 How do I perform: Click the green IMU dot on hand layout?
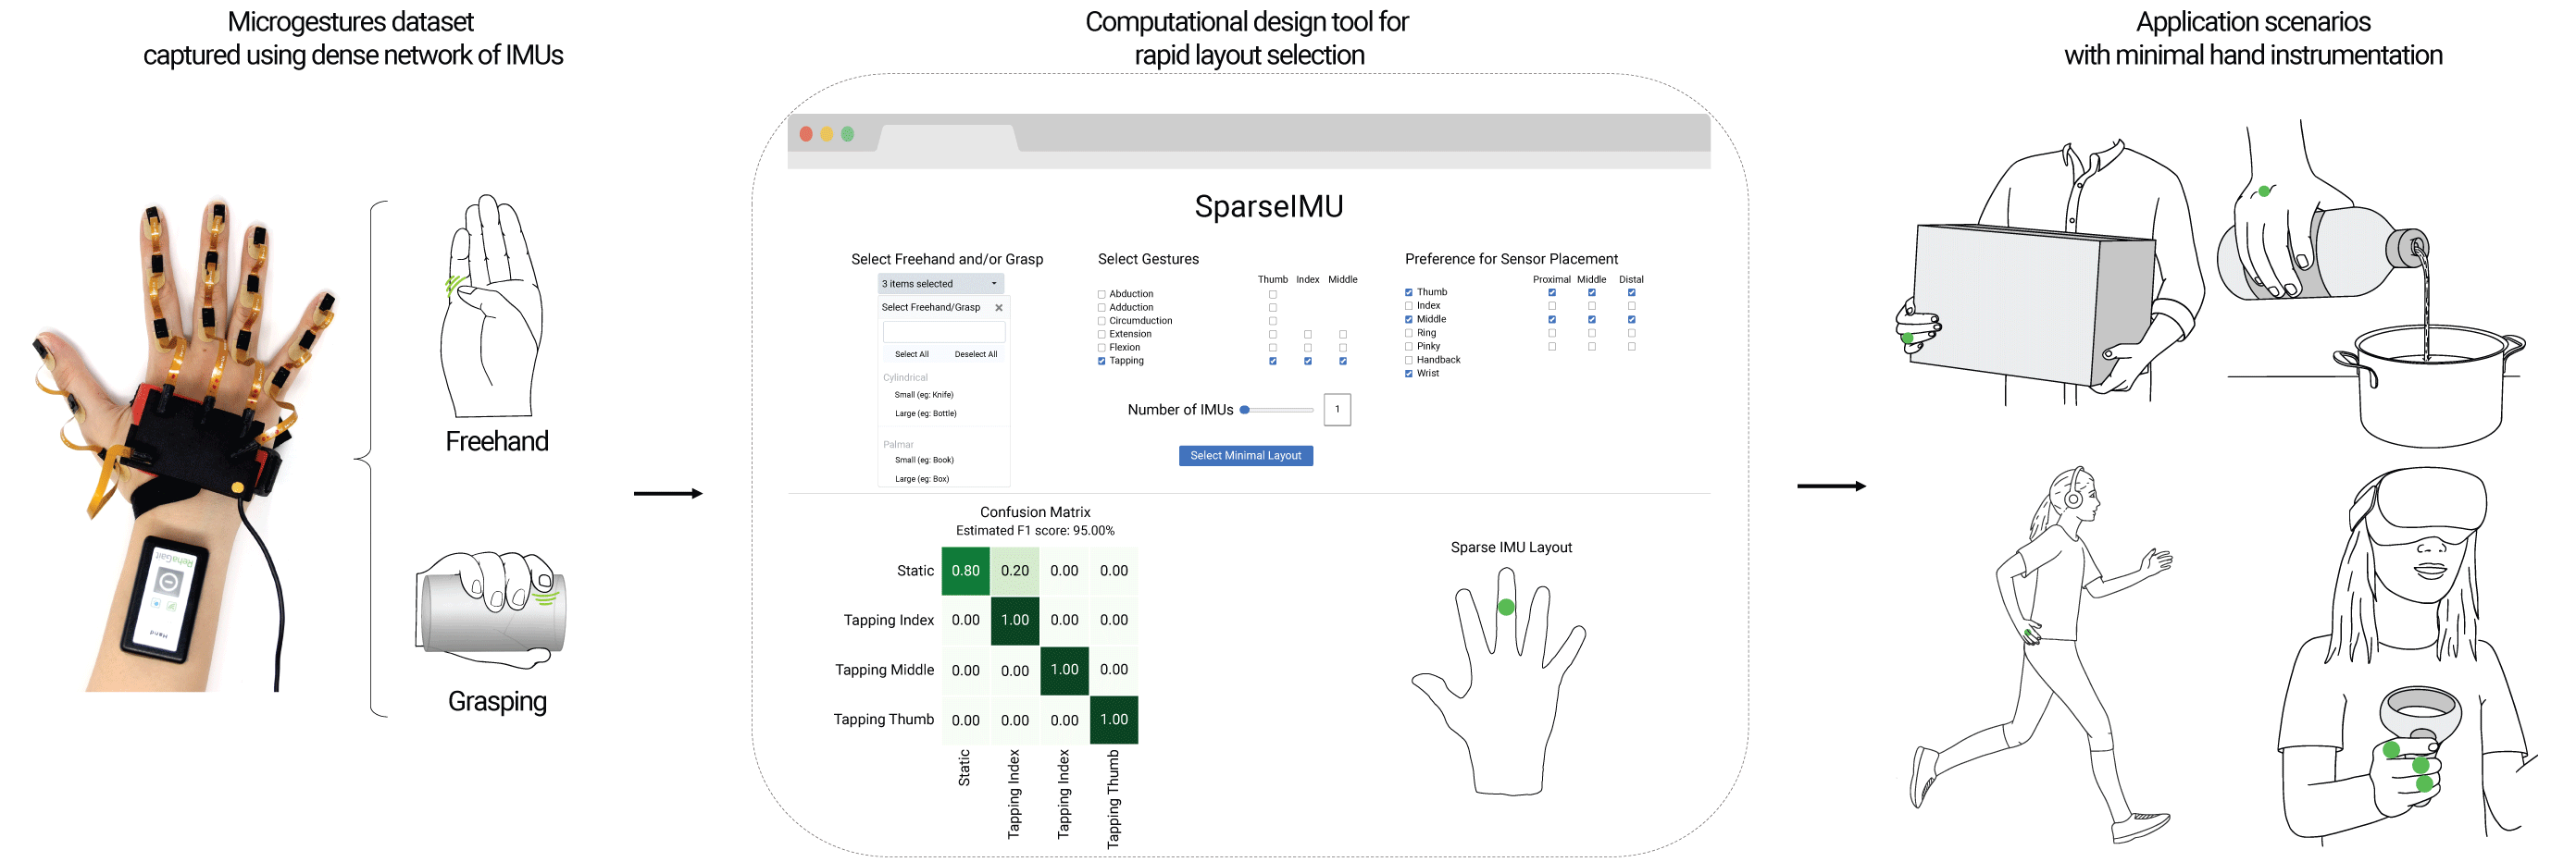click(1506, 607)
